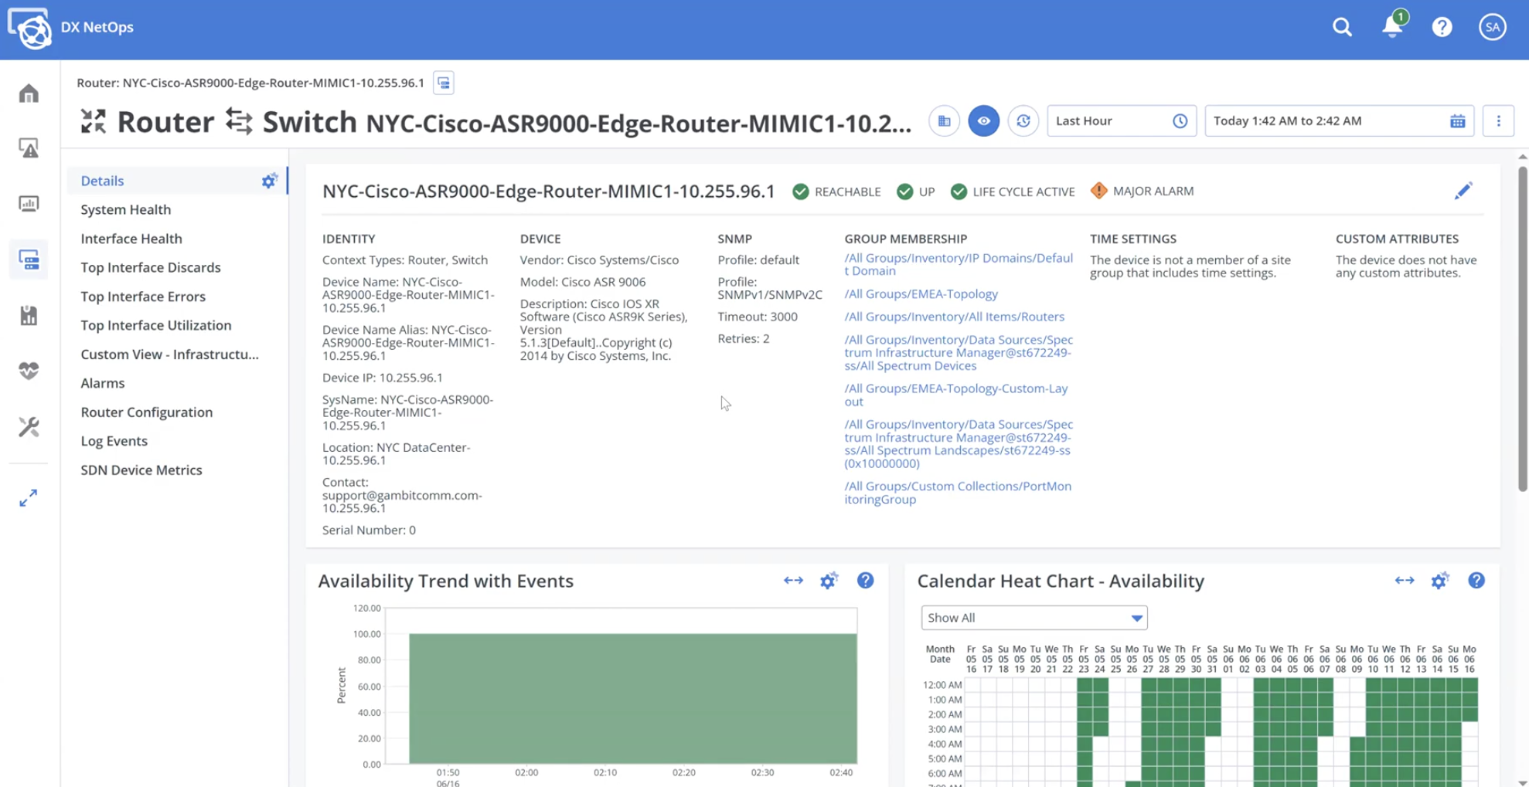Open the Last Hour time range dropdown
The image size is (1529, 787).
1121,121
